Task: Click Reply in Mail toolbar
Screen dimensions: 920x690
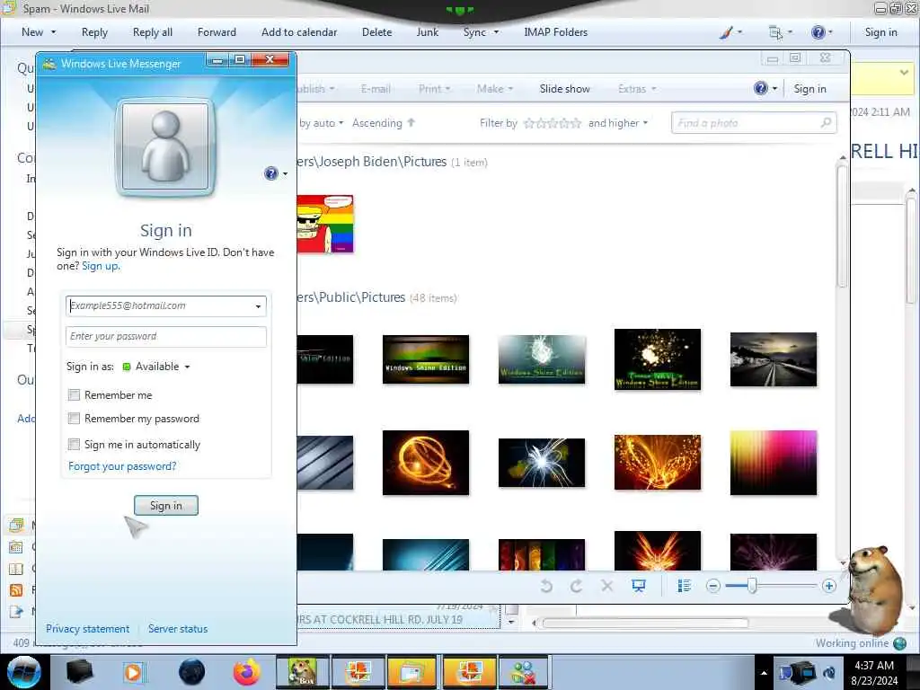Action: (x=94, y=32)
